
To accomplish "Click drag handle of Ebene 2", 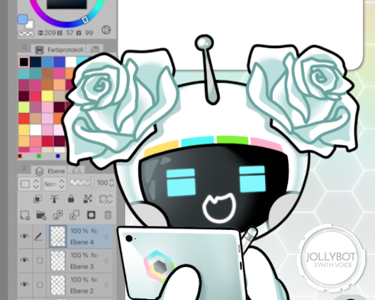I will click(106, 285).
